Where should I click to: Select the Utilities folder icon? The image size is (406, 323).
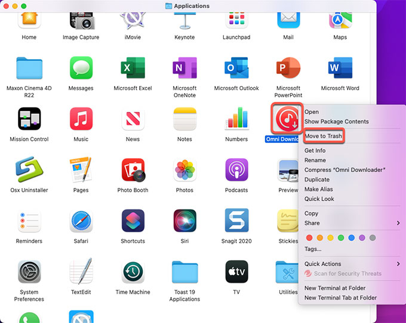coord(287,272)
